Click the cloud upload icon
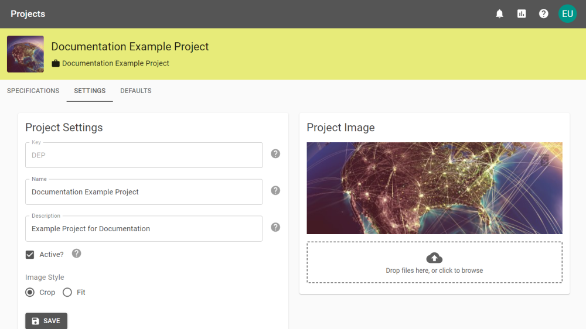 click(434, 258)
